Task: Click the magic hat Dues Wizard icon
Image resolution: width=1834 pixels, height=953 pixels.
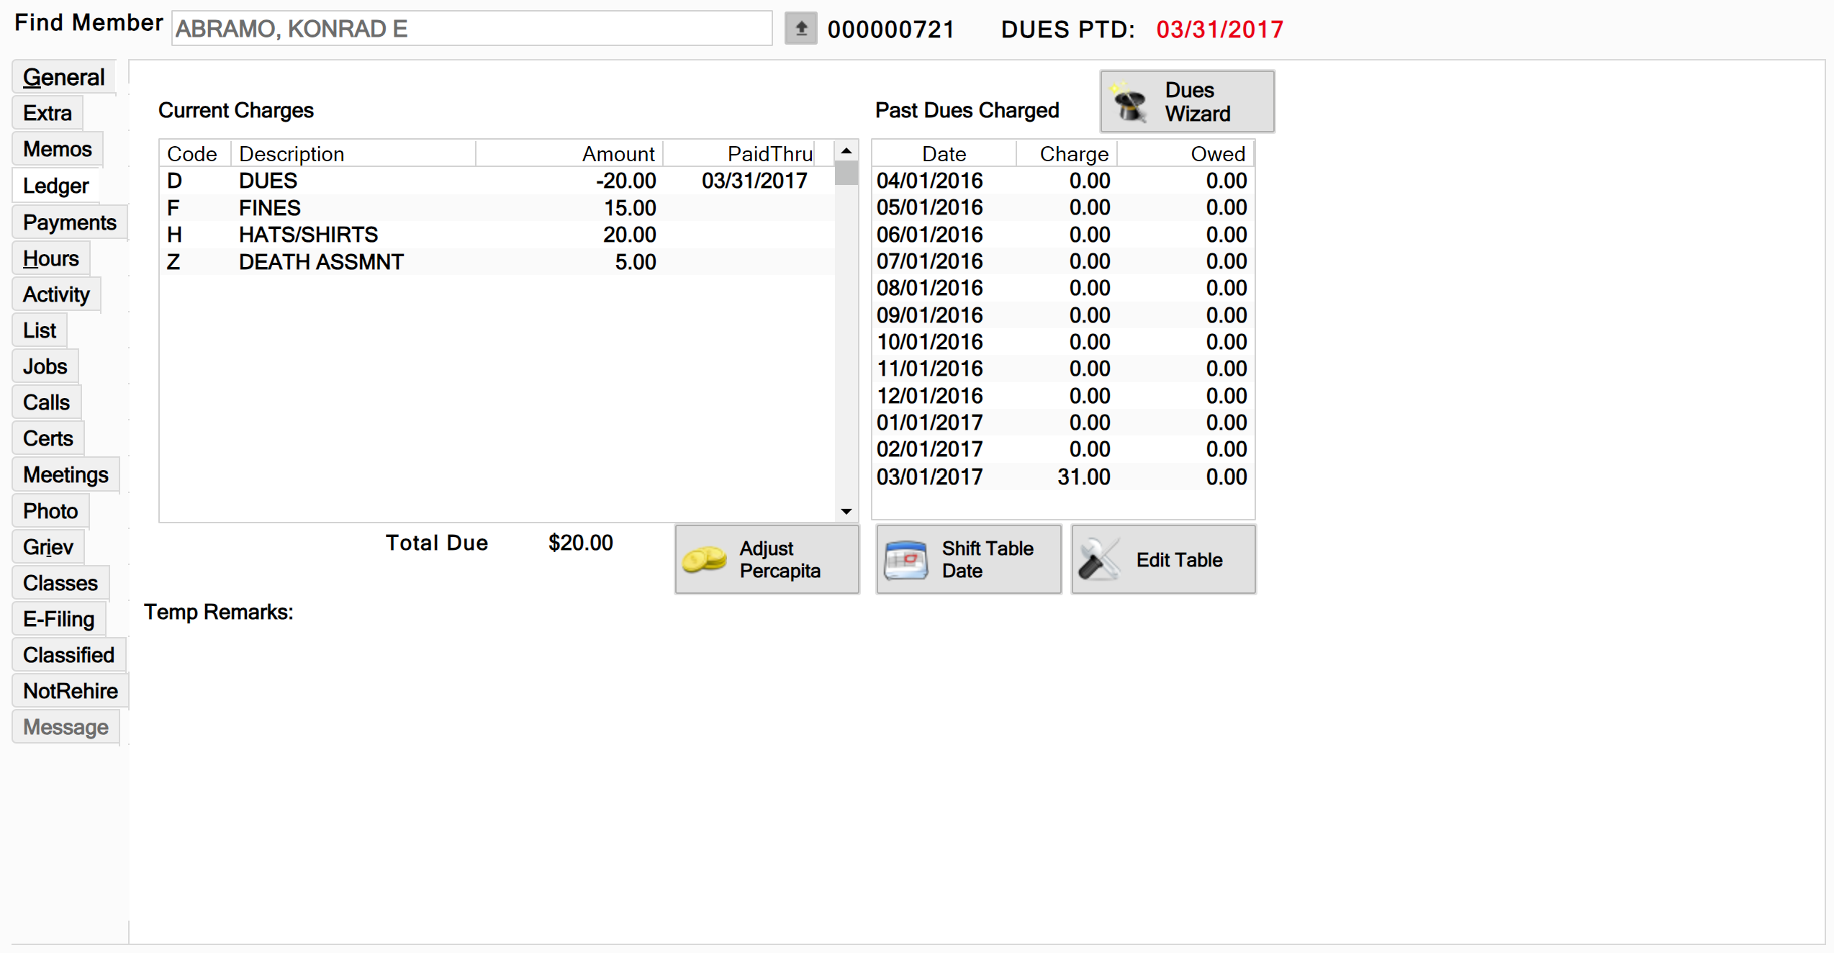Action: [x=1130, y=103]
